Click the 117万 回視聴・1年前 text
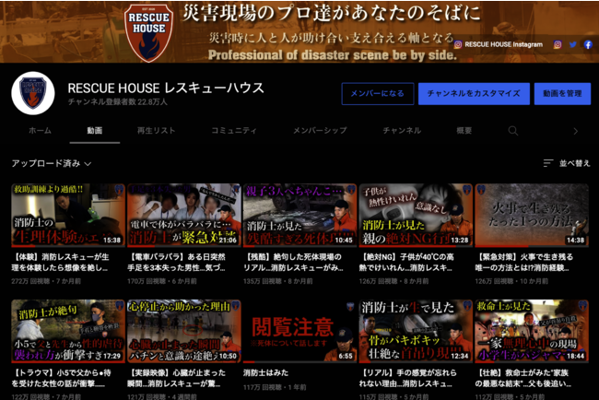This screenshot has height=400, width=599. coord(275,387)
